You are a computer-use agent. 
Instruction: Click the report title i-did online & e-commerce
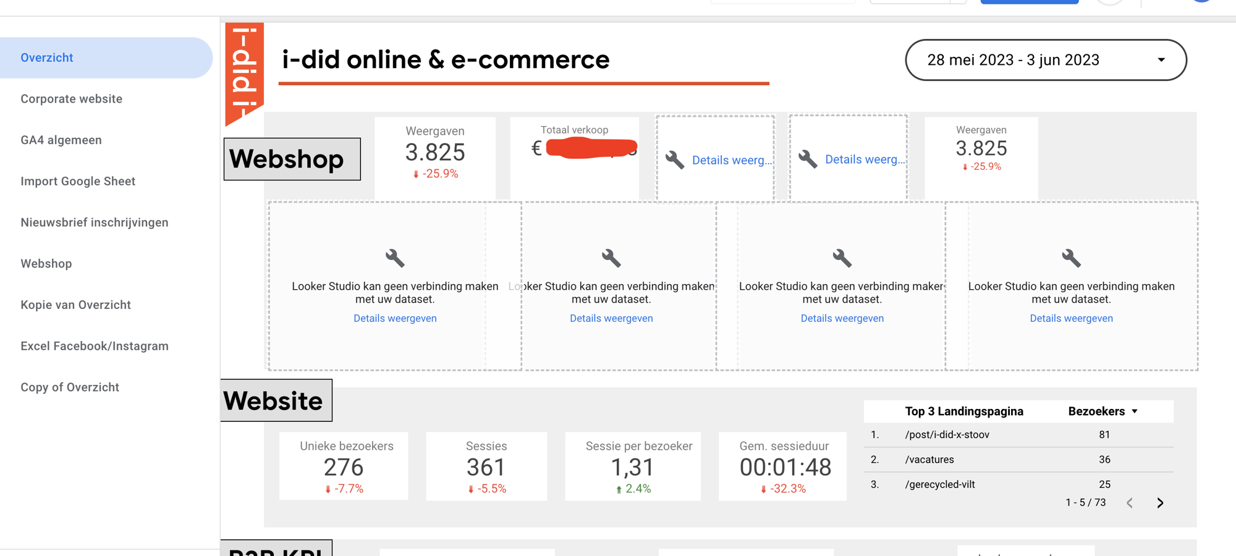pos(446,59)
